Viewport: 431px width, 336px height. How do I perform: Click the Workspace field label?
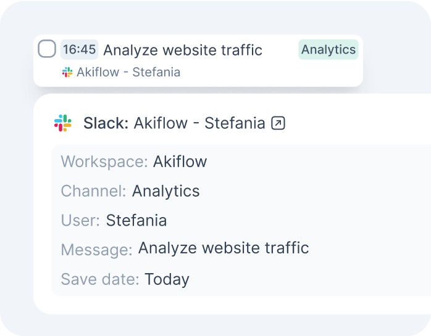104,162
